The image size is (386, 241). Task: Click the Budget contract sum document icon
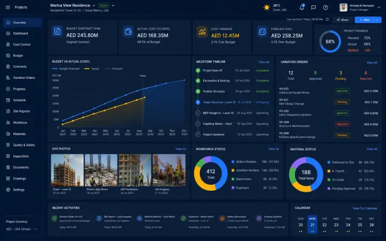pos(57,32)
